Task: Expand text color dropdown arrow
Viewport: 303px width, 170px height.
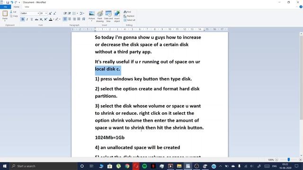Action: pos(53,19)
